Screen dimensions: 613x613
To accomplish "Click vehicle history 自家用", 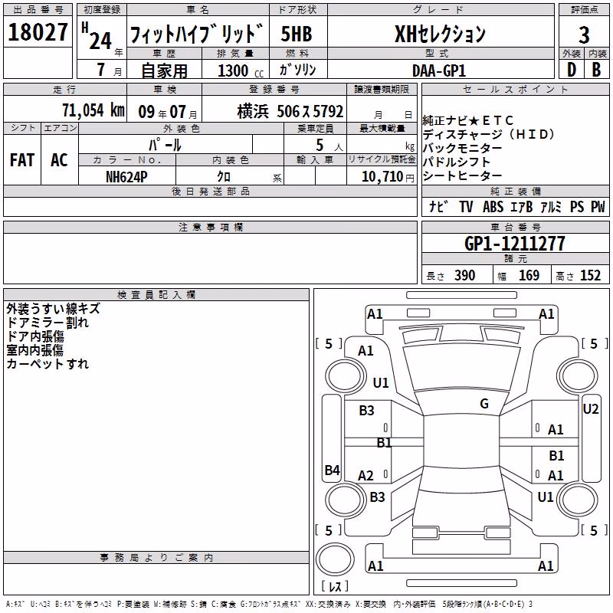I will click(x=164, y=70).
